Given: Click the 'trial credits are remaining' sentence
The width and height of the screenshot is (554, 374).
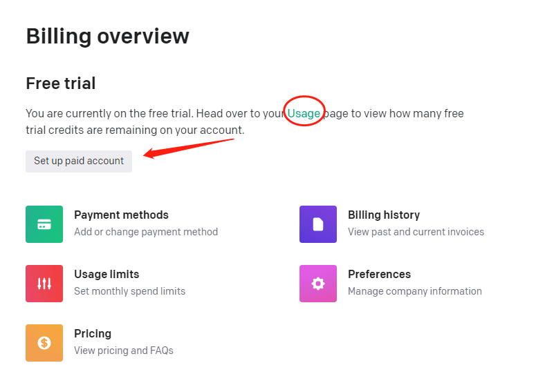Looking at the screenshot, I should (x=135, y=130).
